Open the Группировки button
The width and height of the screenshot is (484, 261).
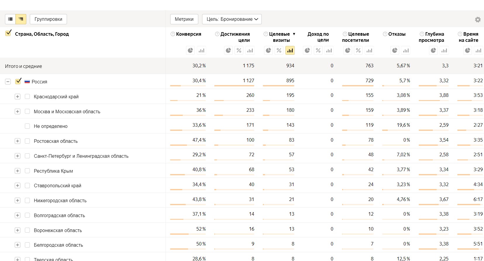coord(48,19)
